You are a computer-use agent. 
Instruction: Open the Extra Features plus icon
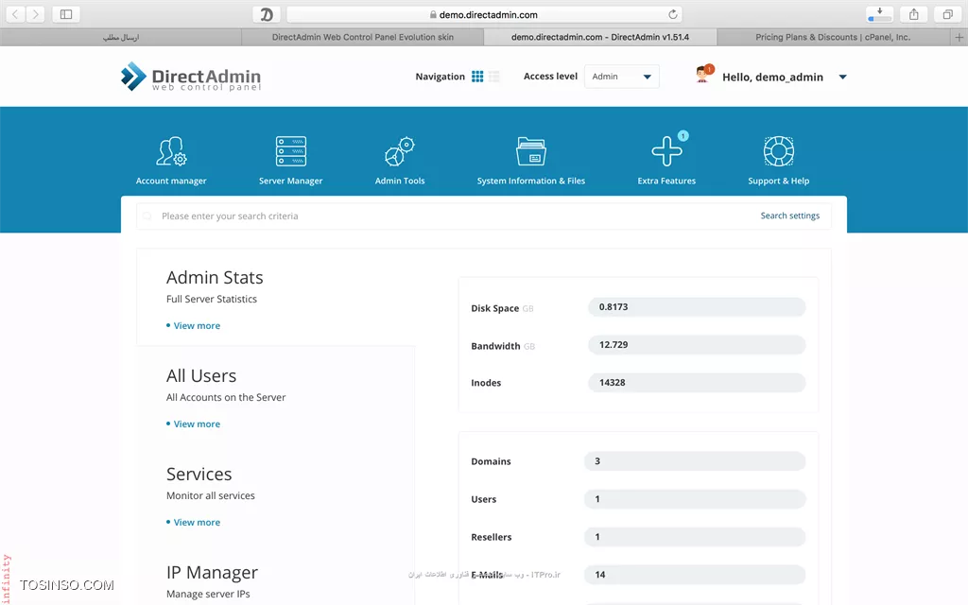(x=666, y=151)
